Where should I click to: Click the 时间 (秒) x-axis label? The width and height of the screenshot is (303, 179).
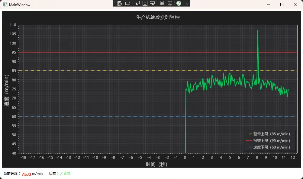coord(156,164)
